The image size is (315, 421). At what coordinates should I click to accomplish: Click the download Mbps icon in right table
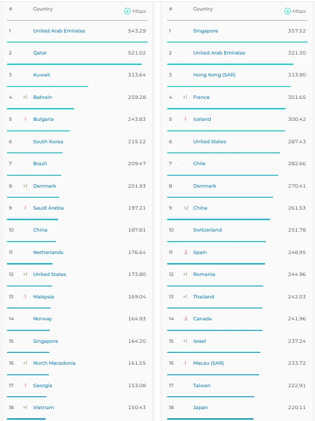[x=288, y=11]
